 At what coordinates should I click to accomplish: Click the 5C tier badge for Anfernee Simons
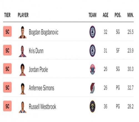click(x=8, y=87)
